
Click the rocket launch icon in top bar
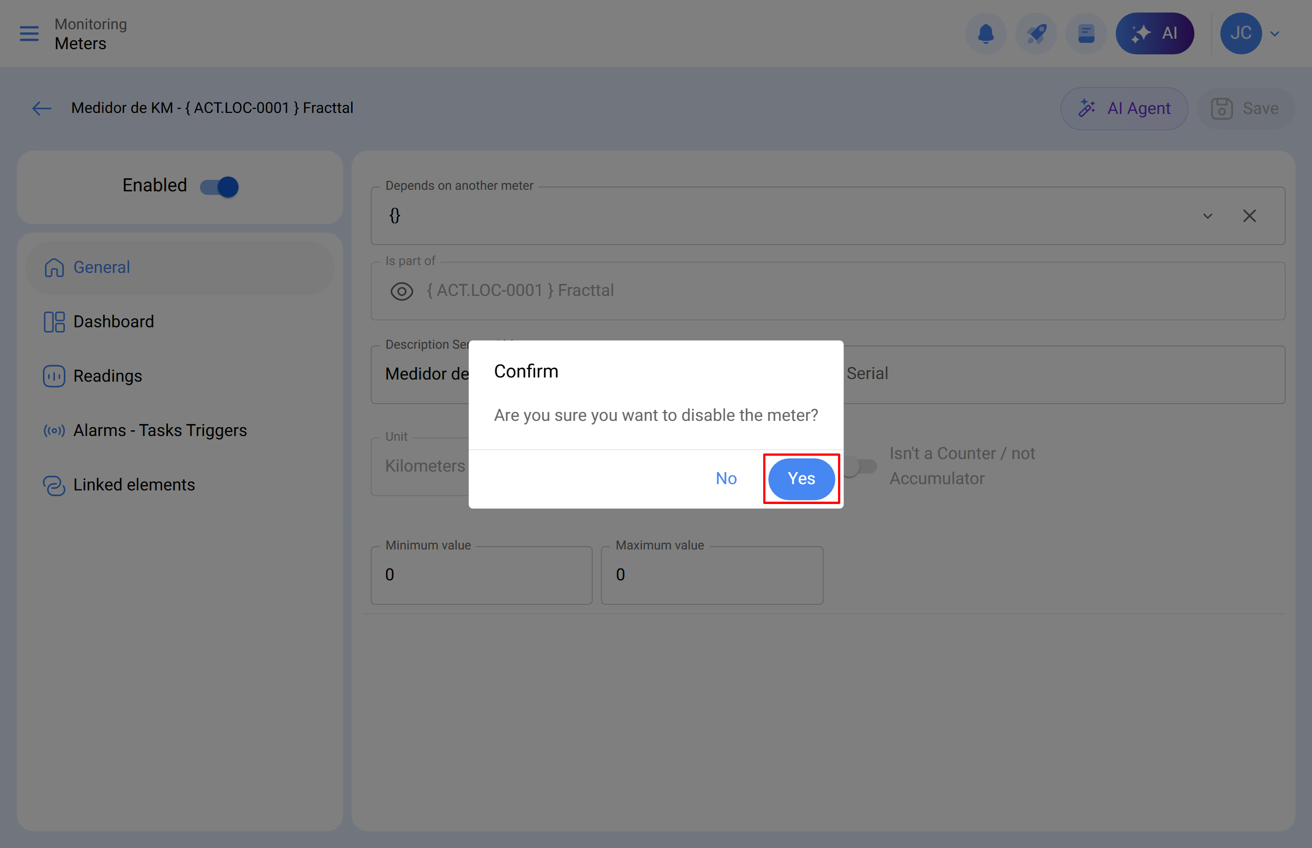pyautogui.click(x=1036, y=33)
